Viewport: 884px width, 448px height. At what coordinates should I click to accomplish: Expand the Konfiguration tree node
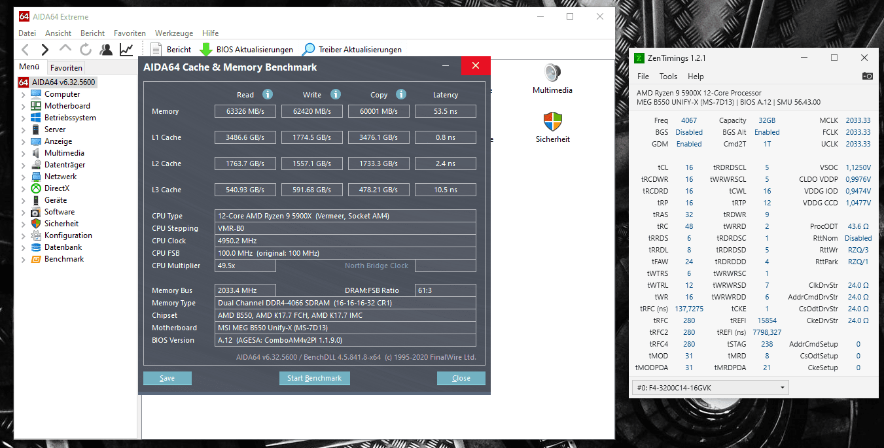coord(24,235)
